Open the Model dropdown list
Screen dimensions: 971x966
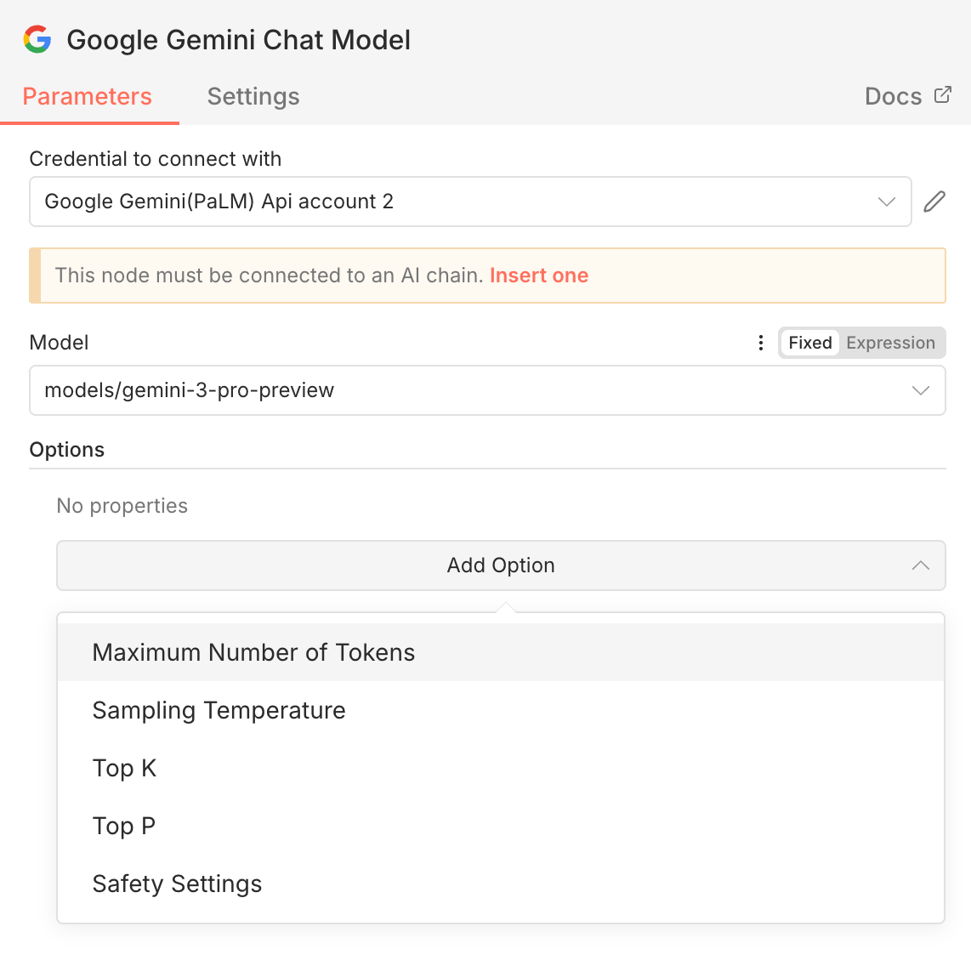tap(486, 390)
